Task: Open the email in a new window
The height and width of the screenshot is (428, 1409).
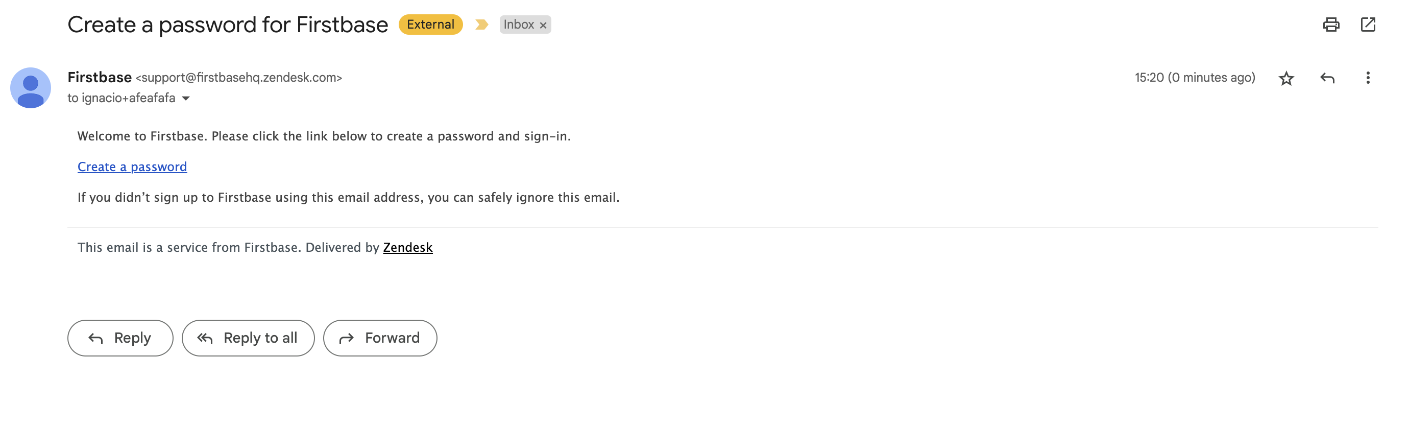Action: 1368,25
